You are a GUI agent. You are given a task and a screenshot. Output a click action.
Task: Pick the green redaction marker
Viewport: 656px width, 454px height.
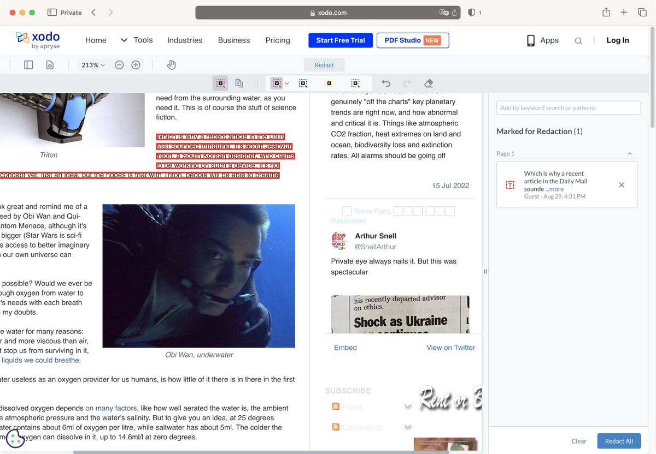355,83
